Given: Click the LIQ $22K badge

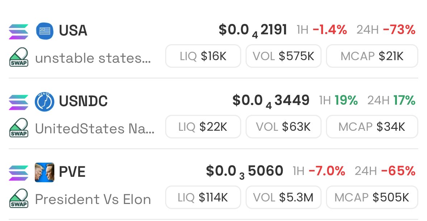Looking at the screenshot, I should (203, 127).
